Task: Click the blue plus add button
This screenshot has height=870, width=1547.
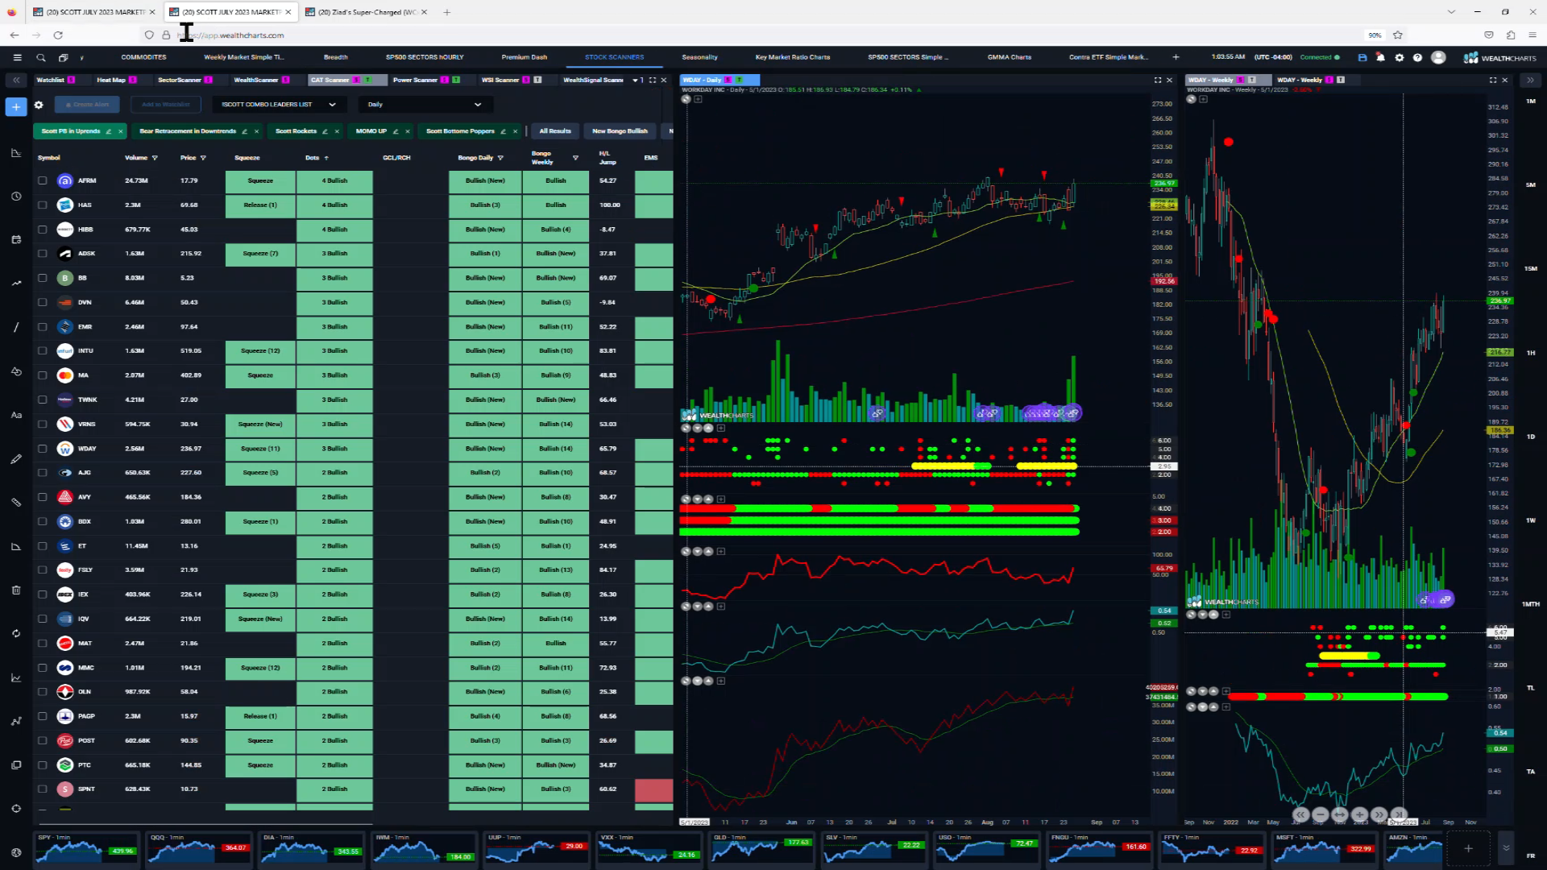Action: pyautogui.click(x=16, y=106)
